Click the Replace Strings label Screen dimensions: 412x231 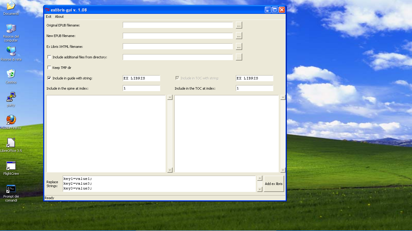point(52,184)
